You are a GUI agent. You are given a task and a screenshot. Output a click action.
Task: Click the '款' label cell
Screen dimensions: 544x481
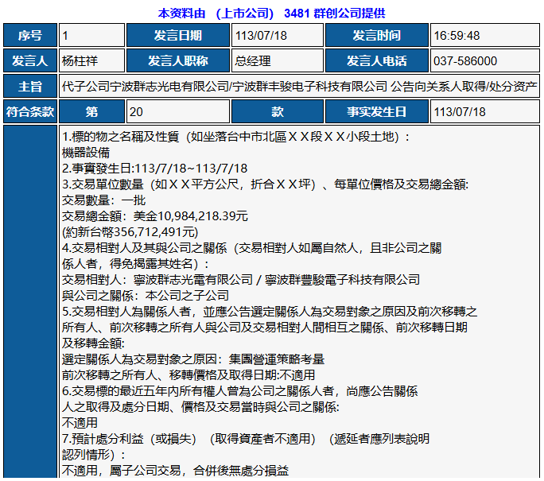278,111
